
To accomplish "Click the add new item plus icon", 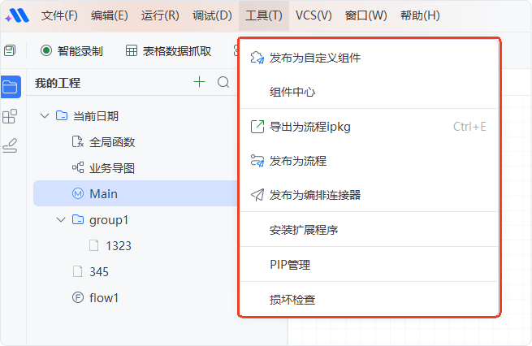I will click(x=200, y=82).
